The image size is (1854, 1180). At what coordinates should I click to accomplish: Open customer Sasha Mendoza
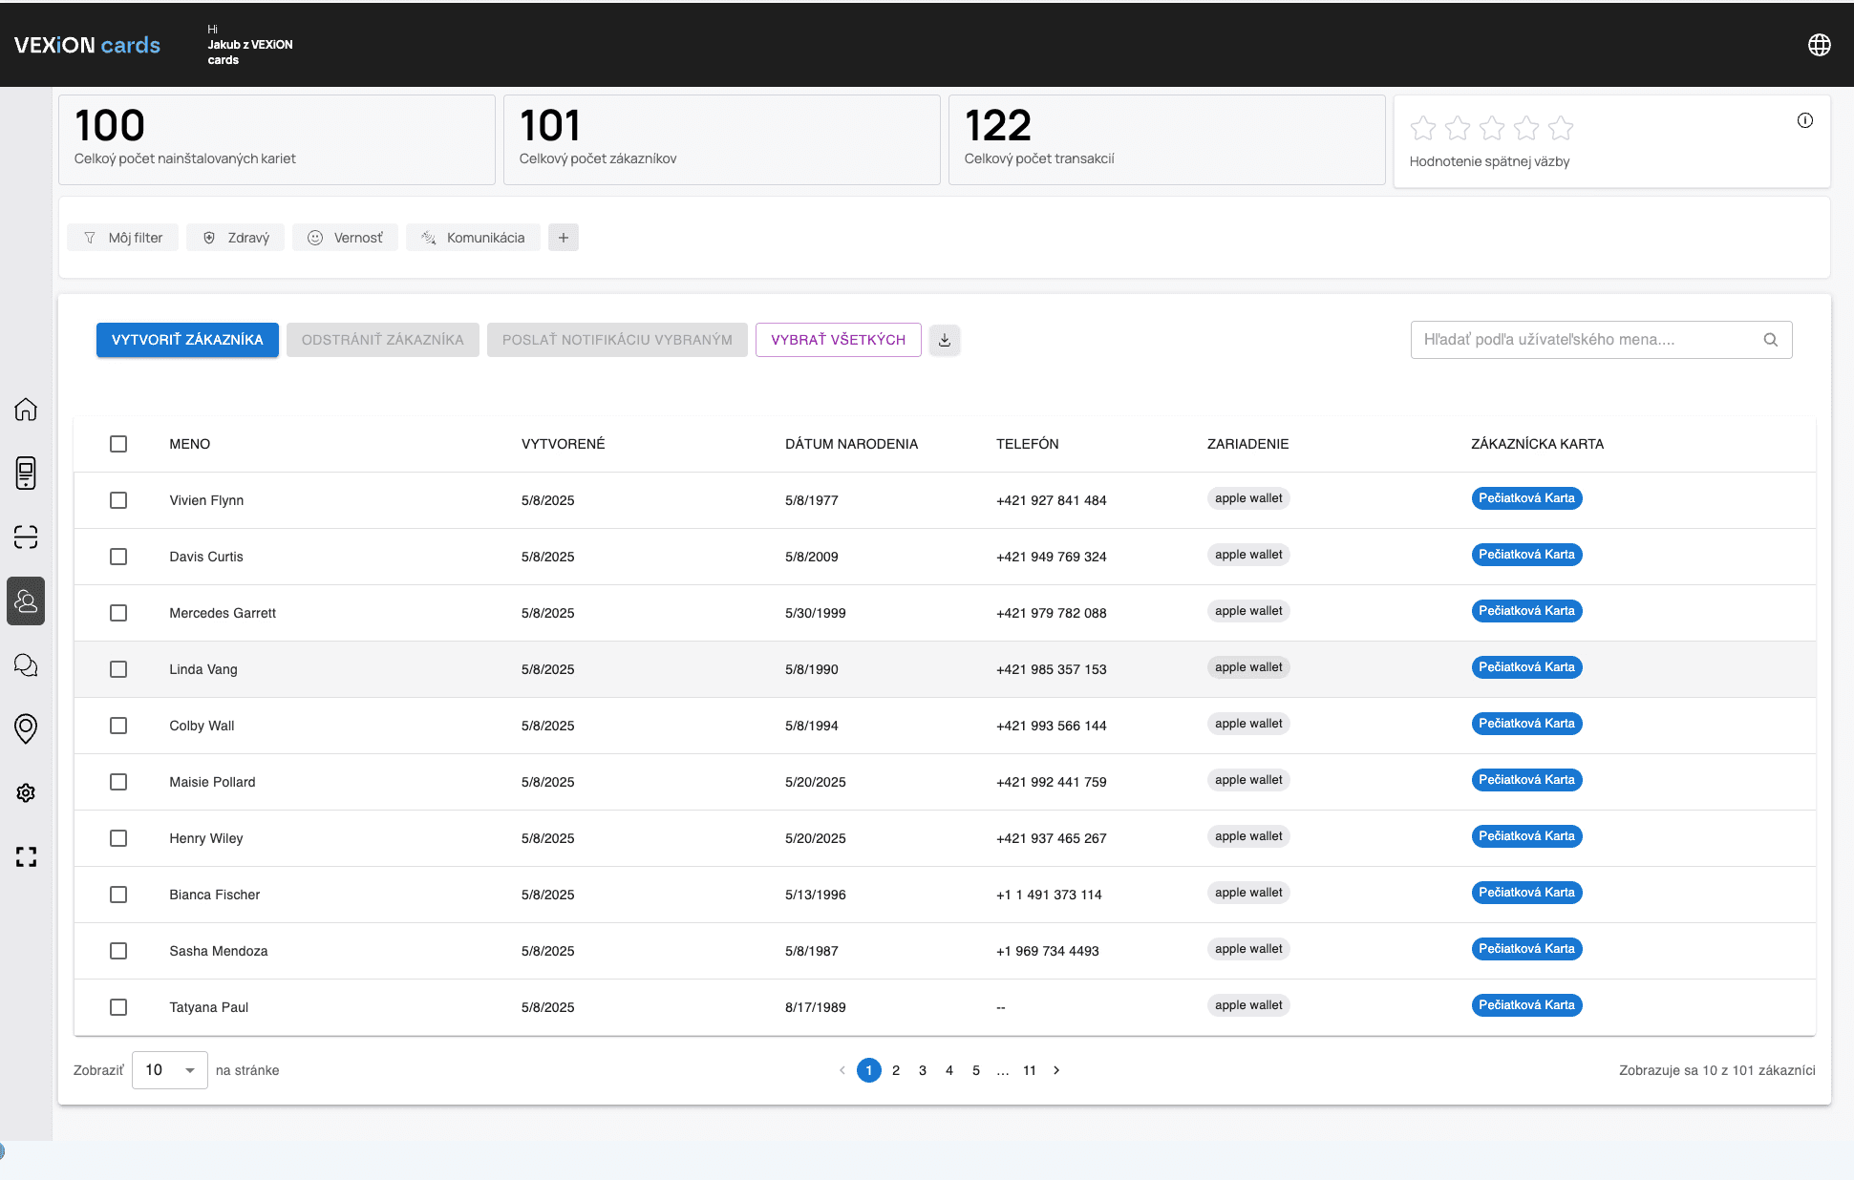coord(219,951)
